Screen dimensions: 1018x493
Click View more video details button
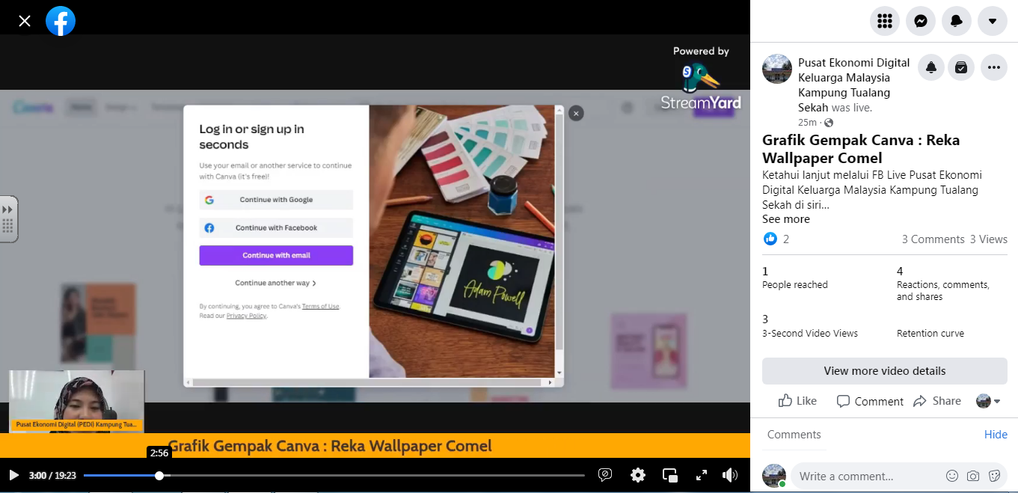click(x=885, y=371)
